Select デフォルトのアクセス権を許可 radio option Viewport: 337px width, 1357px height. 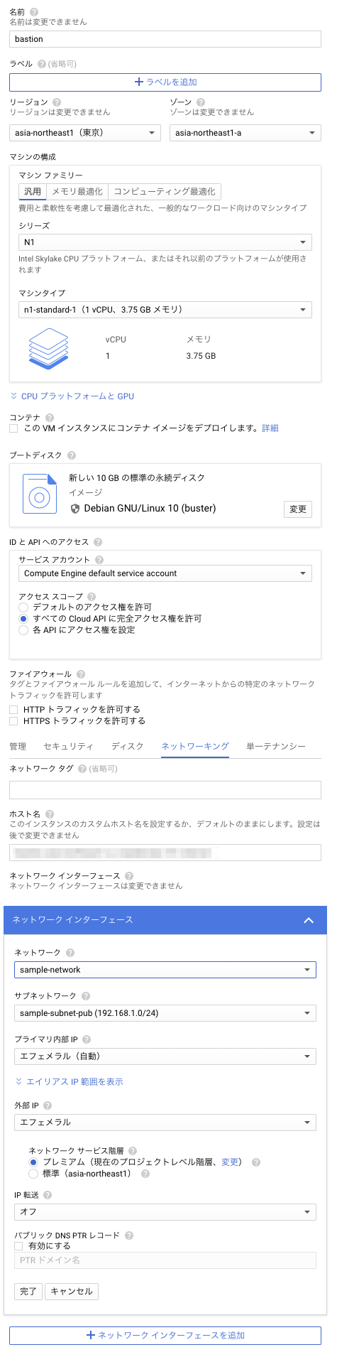[23, 607]
